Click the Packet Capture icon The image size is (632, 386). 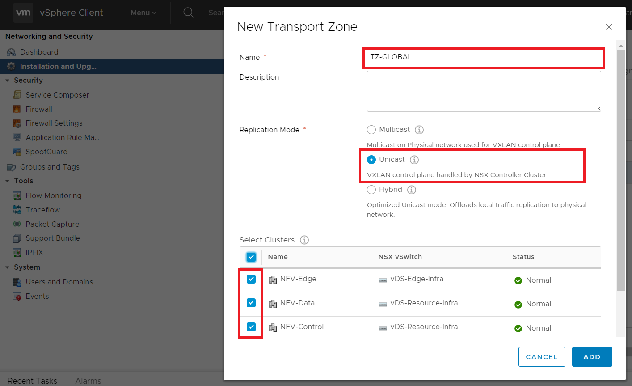pos(17,224)
